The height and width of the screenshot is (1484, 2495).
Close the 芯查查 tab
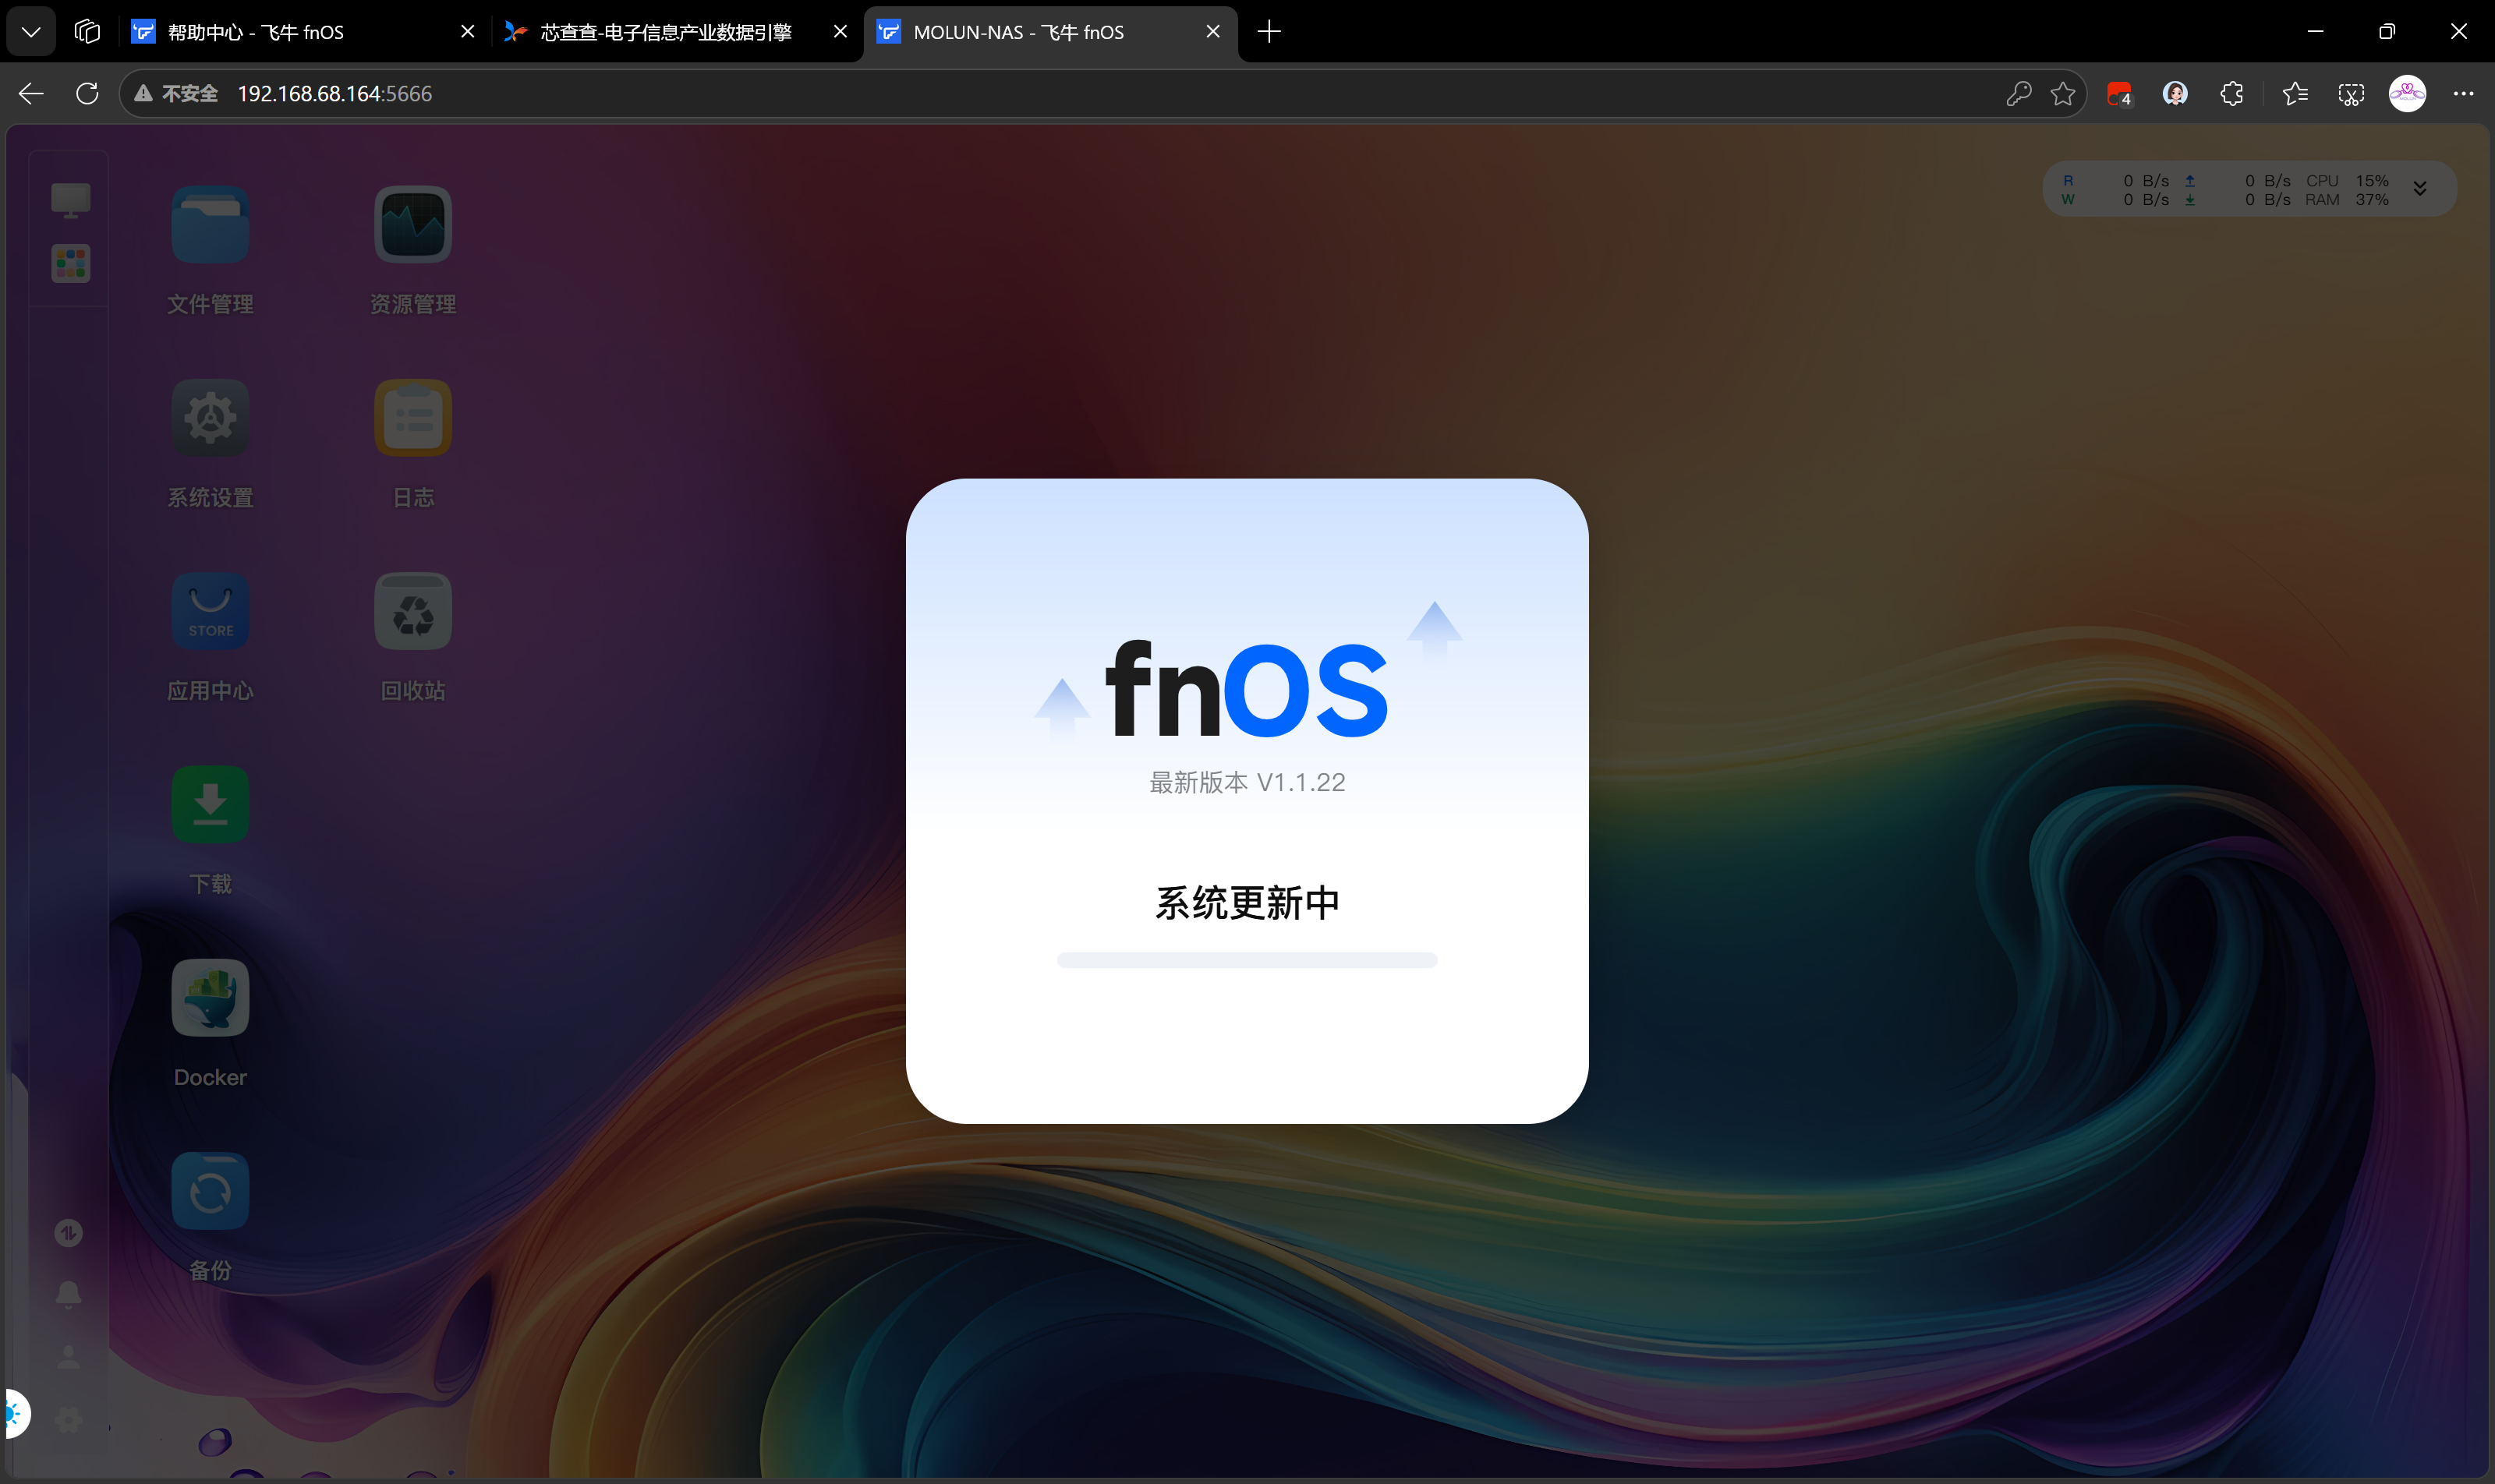click(x=841, y=32)
